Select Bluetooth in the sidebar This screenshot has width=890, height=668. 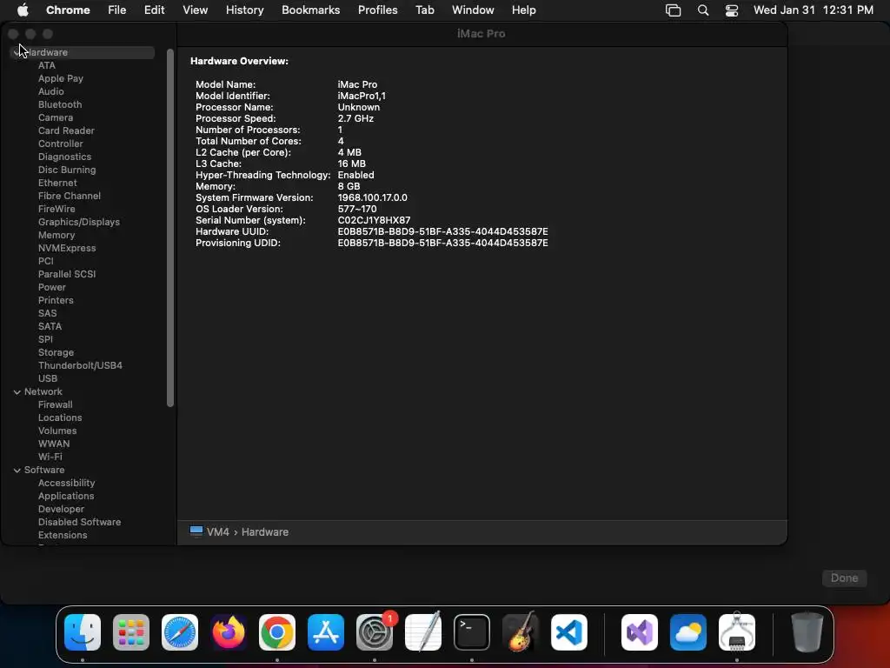click(x=60, y=104)
